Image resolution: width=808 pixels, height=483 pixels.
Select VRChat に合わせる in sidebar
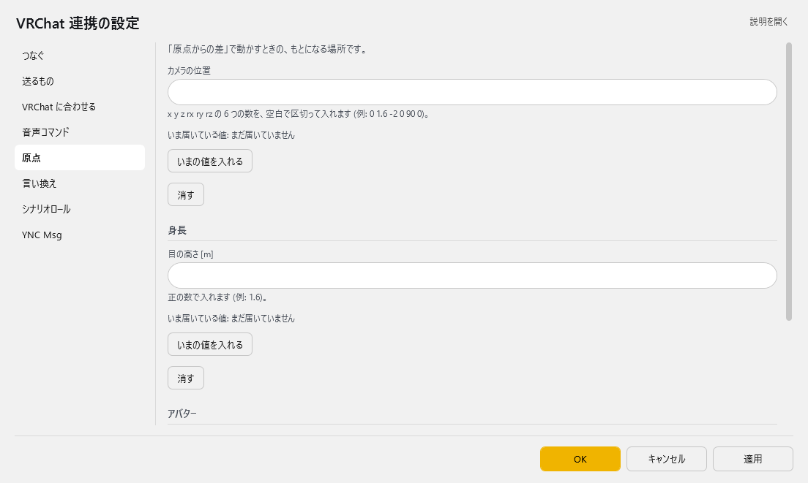pyautogui.click(x=79, y=107)
